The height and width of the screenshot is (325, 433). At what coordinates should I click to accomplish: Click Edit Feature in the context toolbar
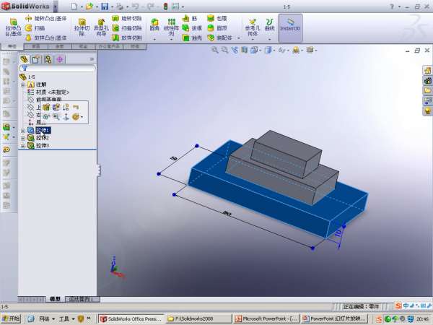click(x=46, y=107)
